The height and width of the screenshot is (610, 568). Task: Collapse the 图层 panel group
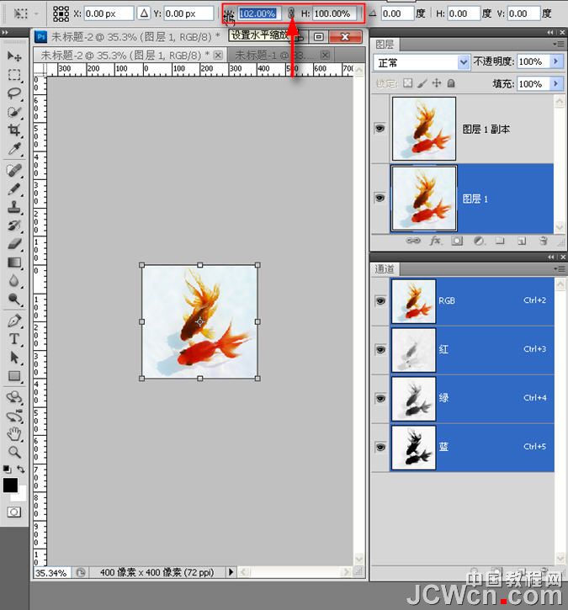[x=549, y=33]
